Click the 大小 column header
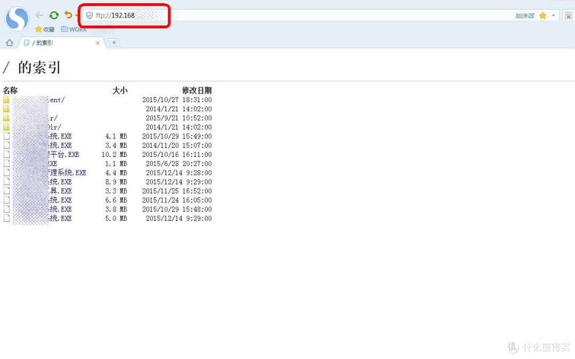 [120, 90]
